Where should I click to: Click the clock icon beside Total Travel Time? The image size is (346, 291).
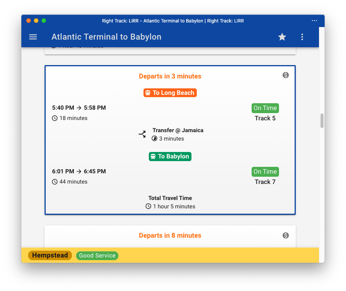(148, 206)
